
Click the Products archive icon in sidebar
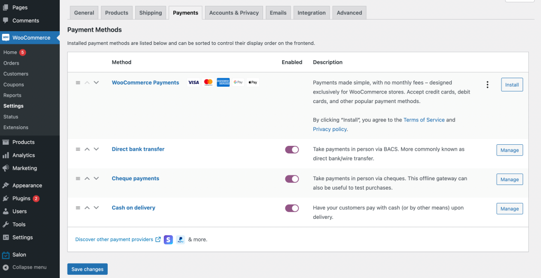(x=5, y=142)
